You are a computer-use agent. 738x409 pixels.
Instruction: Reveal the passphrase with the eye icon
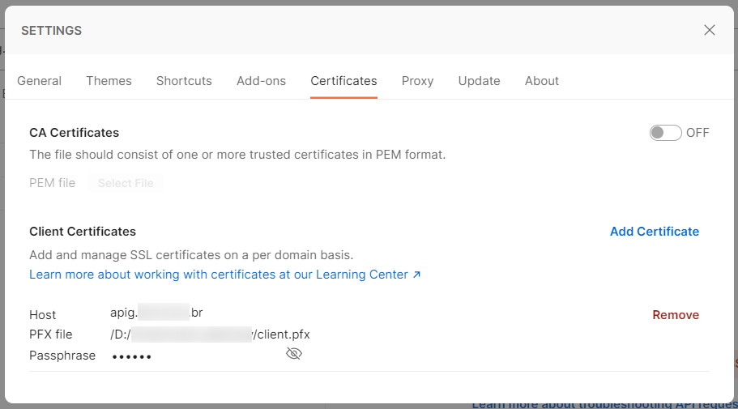[294, 354]
